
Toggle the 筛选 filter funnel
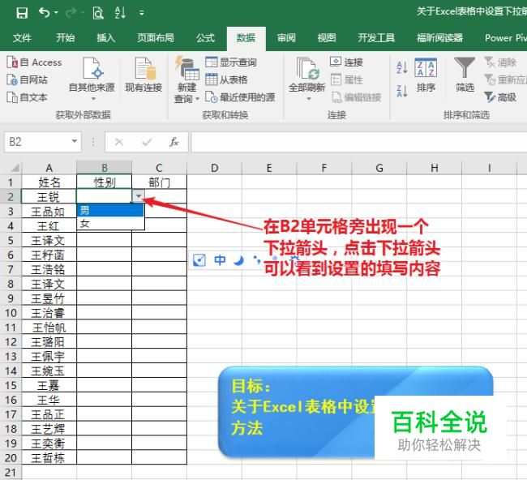(x=465, y=75)
